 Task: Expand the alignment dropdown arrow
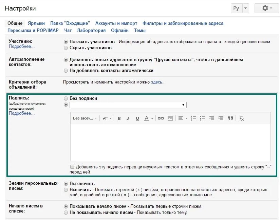point(186,118)
